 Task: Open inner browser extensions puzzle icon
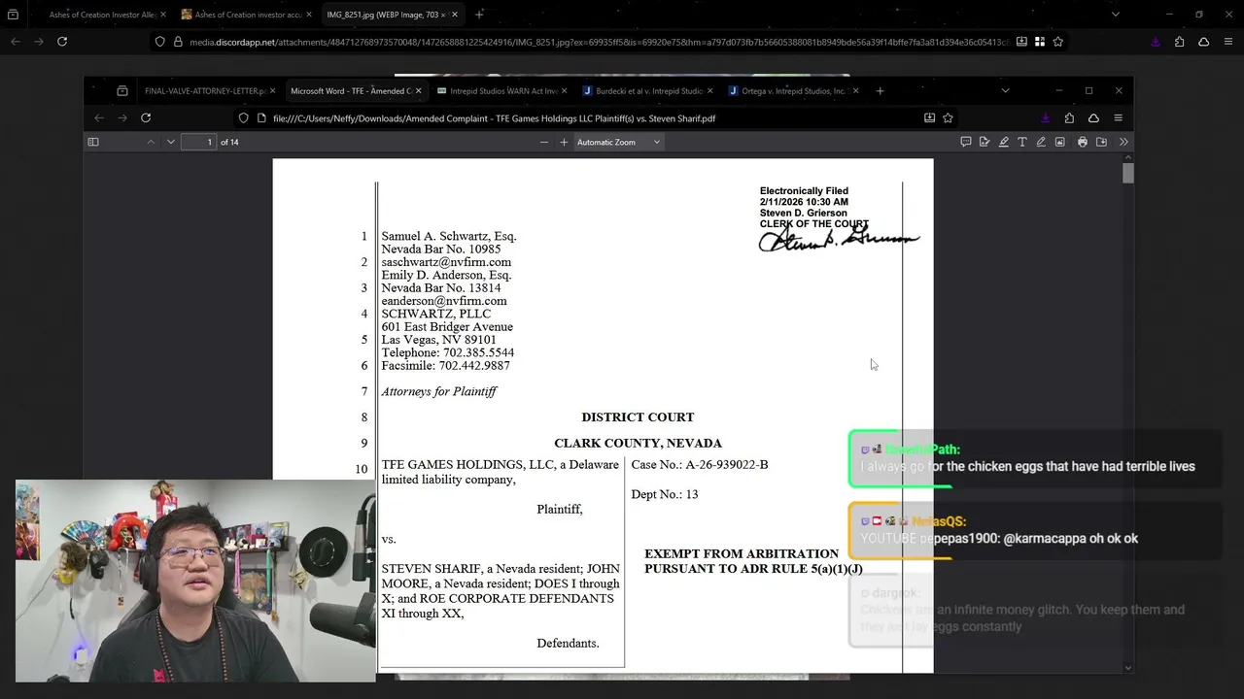pyautogui.click(x=1069, y=118)
